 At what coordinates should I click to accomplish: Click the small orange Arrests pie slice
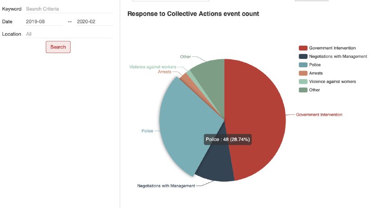pyautogui.click(x=185, y=78)
